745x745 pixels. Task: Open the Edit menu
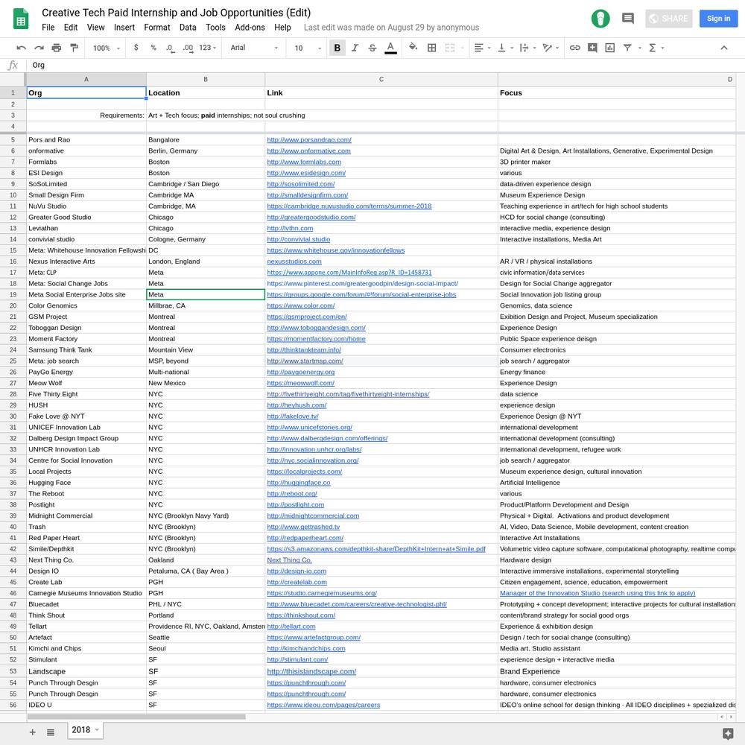71,28
